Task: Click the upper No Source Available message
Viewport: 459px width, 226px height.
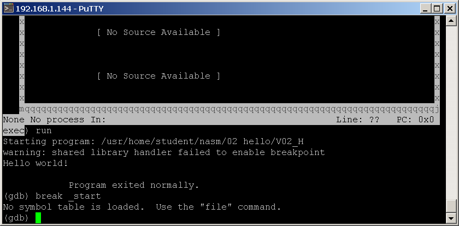Action: point(158,32)
